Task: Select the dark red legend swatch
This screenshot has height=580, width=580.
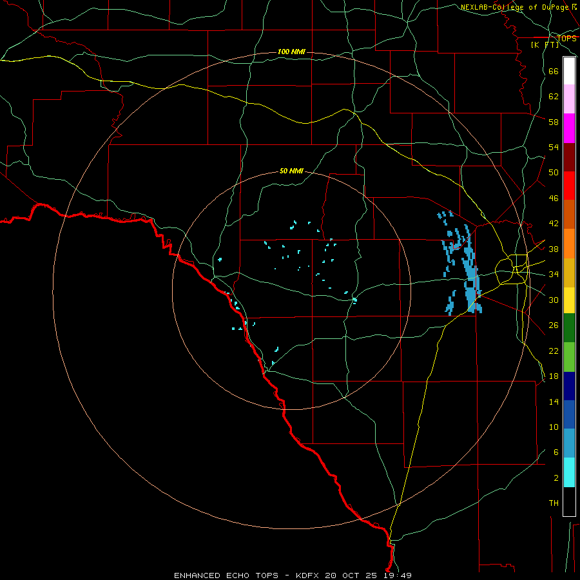Action: pyautogui.click(x=569, y=157)
